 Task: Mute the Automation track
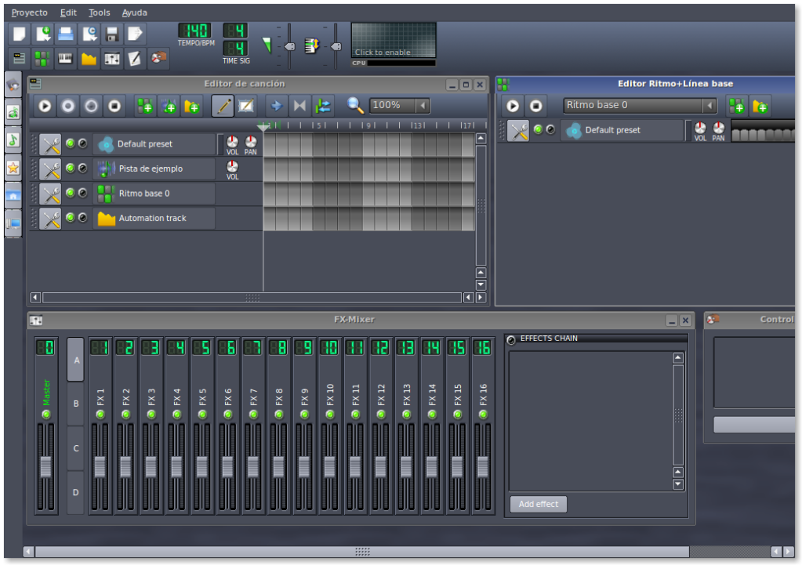coord(71,217)
